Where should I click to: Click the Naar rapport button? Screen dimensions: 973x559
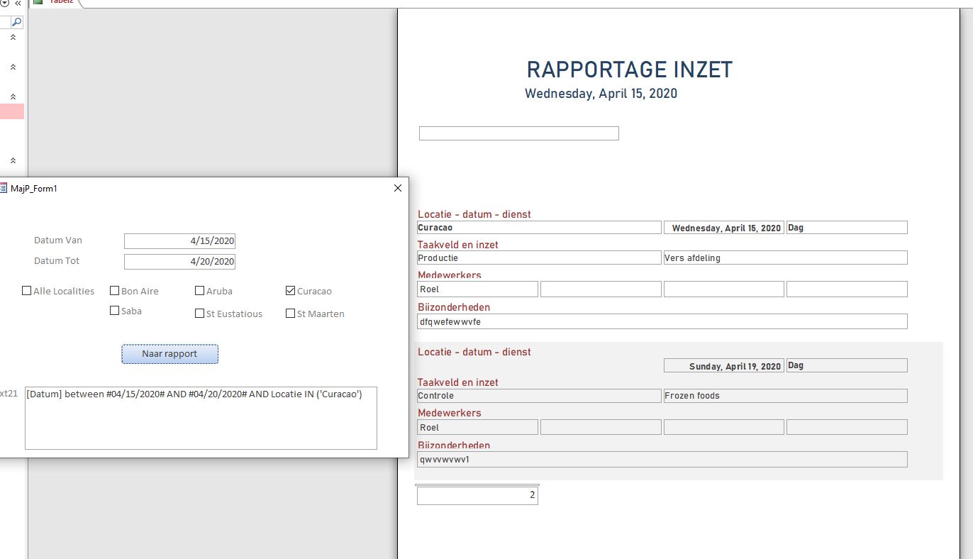click(x=169, y=354)
